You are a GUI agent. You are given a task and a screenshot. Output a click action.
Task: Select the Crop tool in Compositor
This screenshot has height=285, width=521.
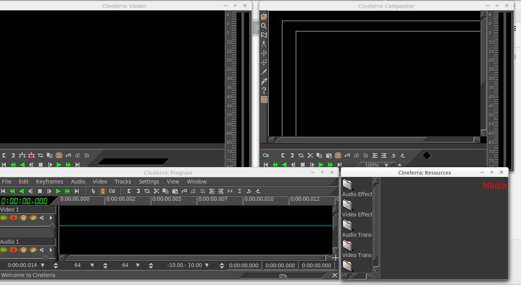pos(264,72)
